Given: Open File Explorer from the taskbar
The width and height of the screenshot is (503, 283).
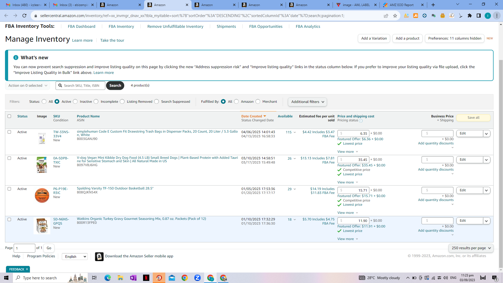Looking at the screenshot, I should [120, 278].
